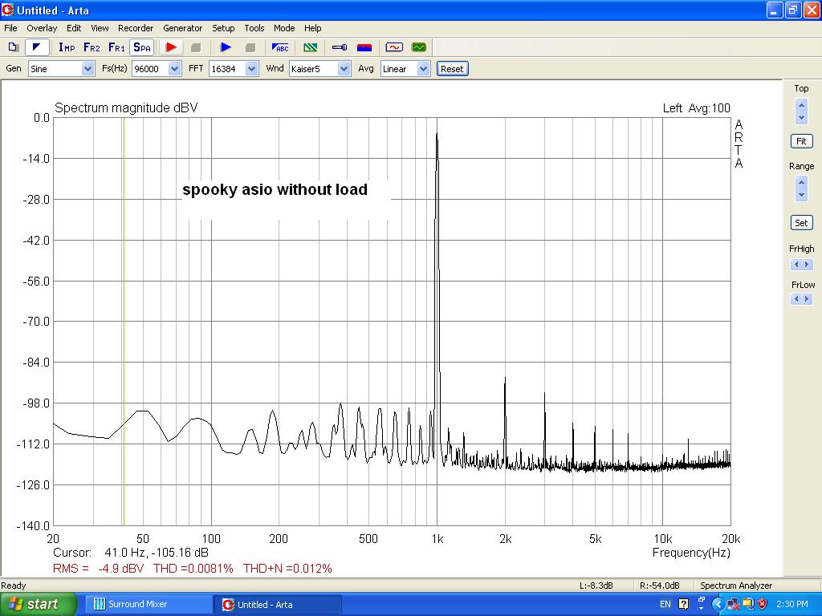Click the red security shield tray icon
Screen dimensions: 822x616
[x=763, y=605]
